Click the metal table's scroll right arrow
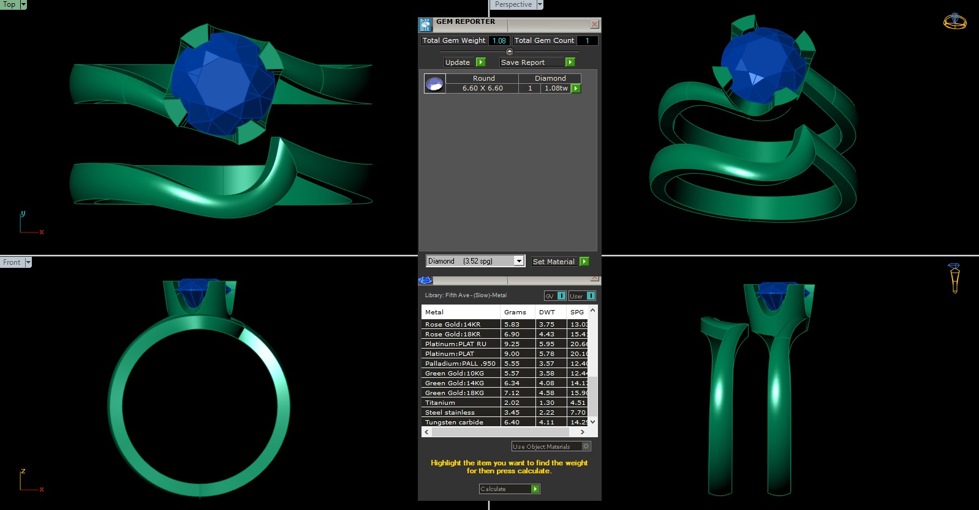The width and height of the screenshot is (979, 510). click(x=583, y=432)
